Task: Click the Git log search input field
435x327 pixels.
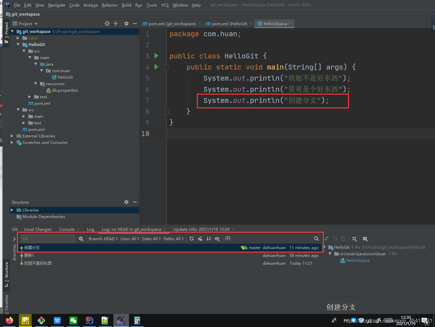Action: pyautogui.click(x=48, y=239)
